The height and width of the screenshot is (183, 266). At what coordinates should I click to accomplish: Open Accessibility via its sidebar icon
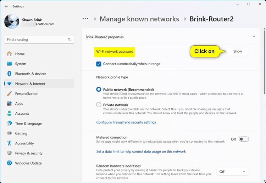(x=9, y=143)
